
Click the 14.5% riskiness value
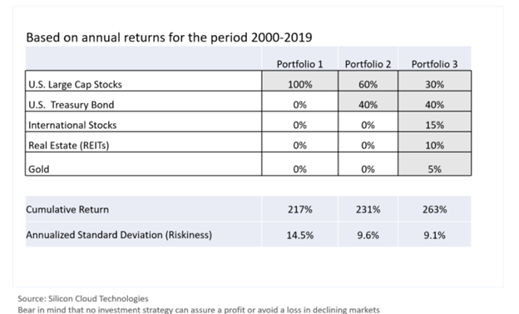(x=300, y=235)
